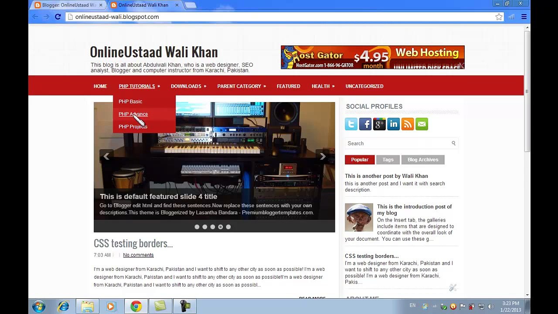This screenshot has height=314, width=558.
Task: Bookmark this page with the star
Action: coord(499,17)
